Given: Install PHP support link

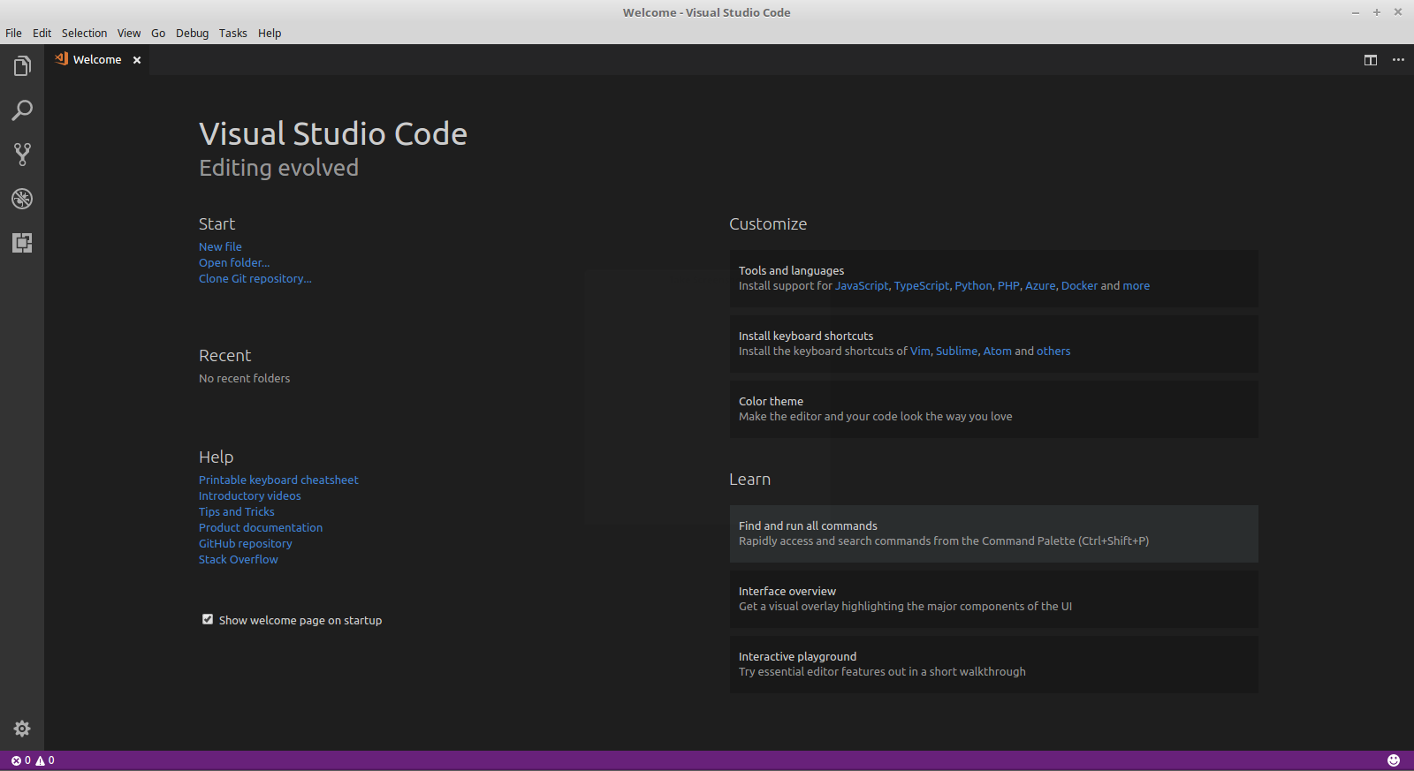Looking at the screenshot, I should coord(1008,285).
